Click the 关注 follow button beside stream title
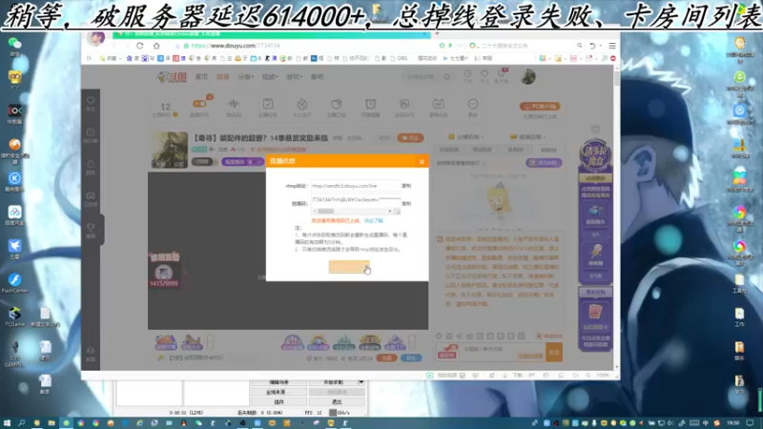The width and height of the screenshot is (763, 429). click(x=410, y=138)
